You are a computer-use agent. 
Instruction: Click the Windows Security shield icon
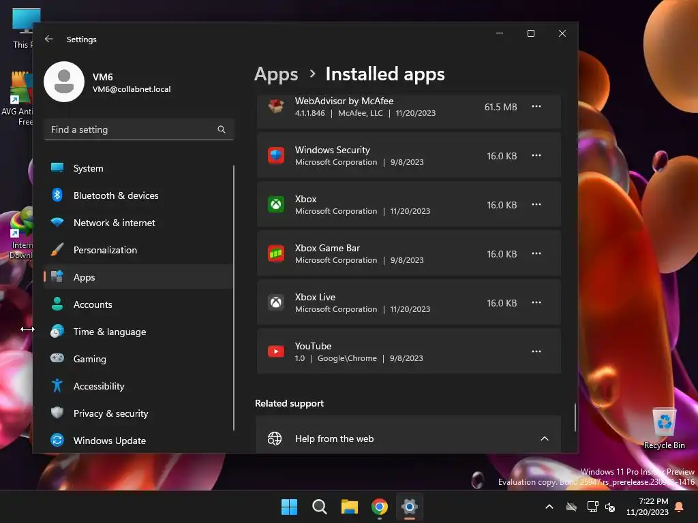click(276, 156)
